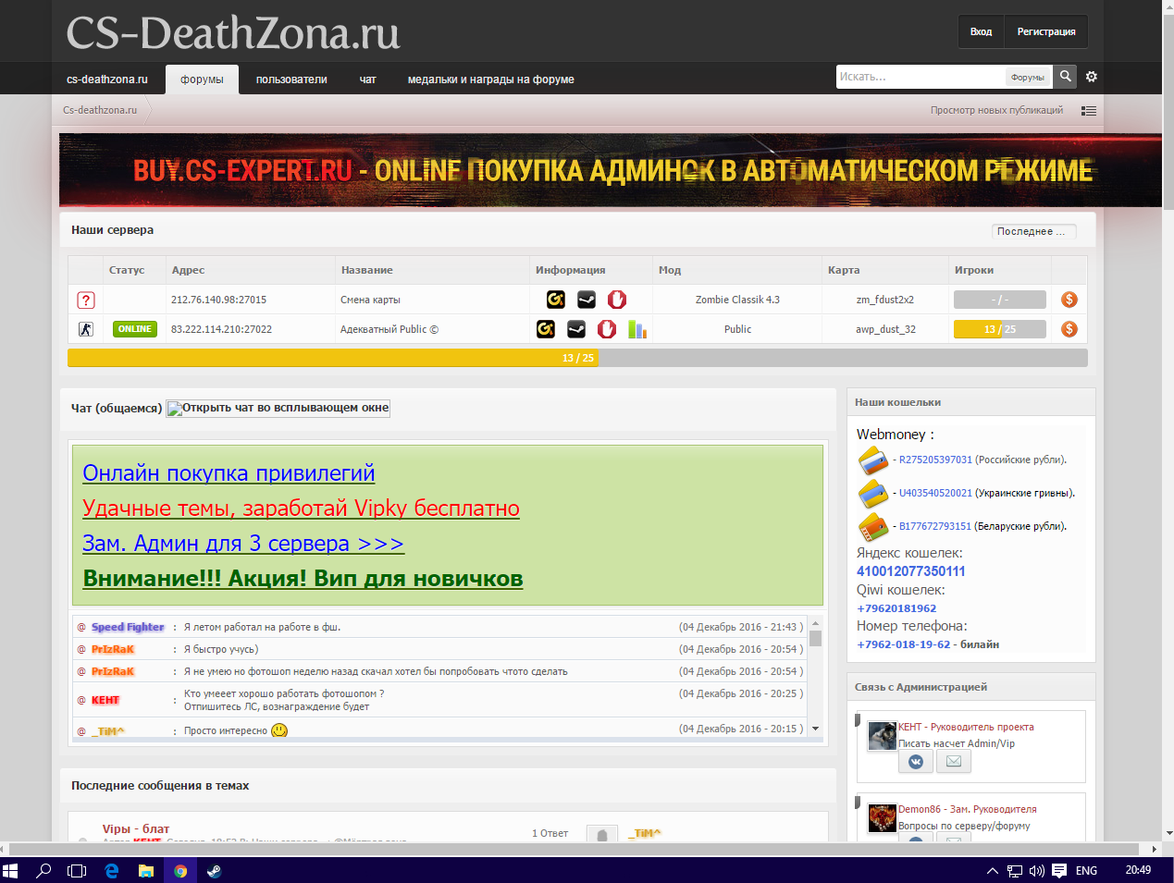Open the пользователи tab
Image resolution: width=1174 pixels, height=883 pixels.
pyautogui.click(x=291, y=80)
